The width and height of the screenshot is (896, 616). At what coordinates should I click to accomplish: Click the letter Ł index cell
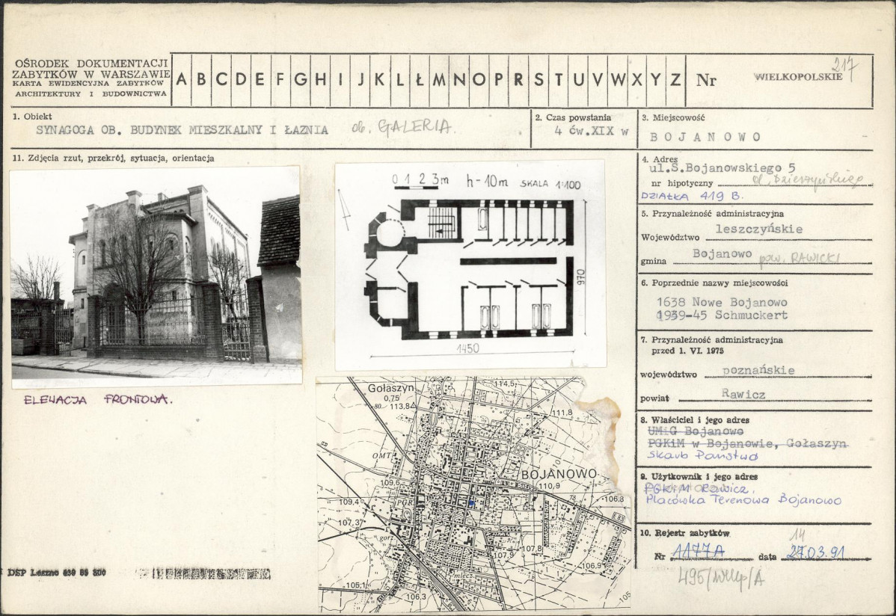coord(420,80)
